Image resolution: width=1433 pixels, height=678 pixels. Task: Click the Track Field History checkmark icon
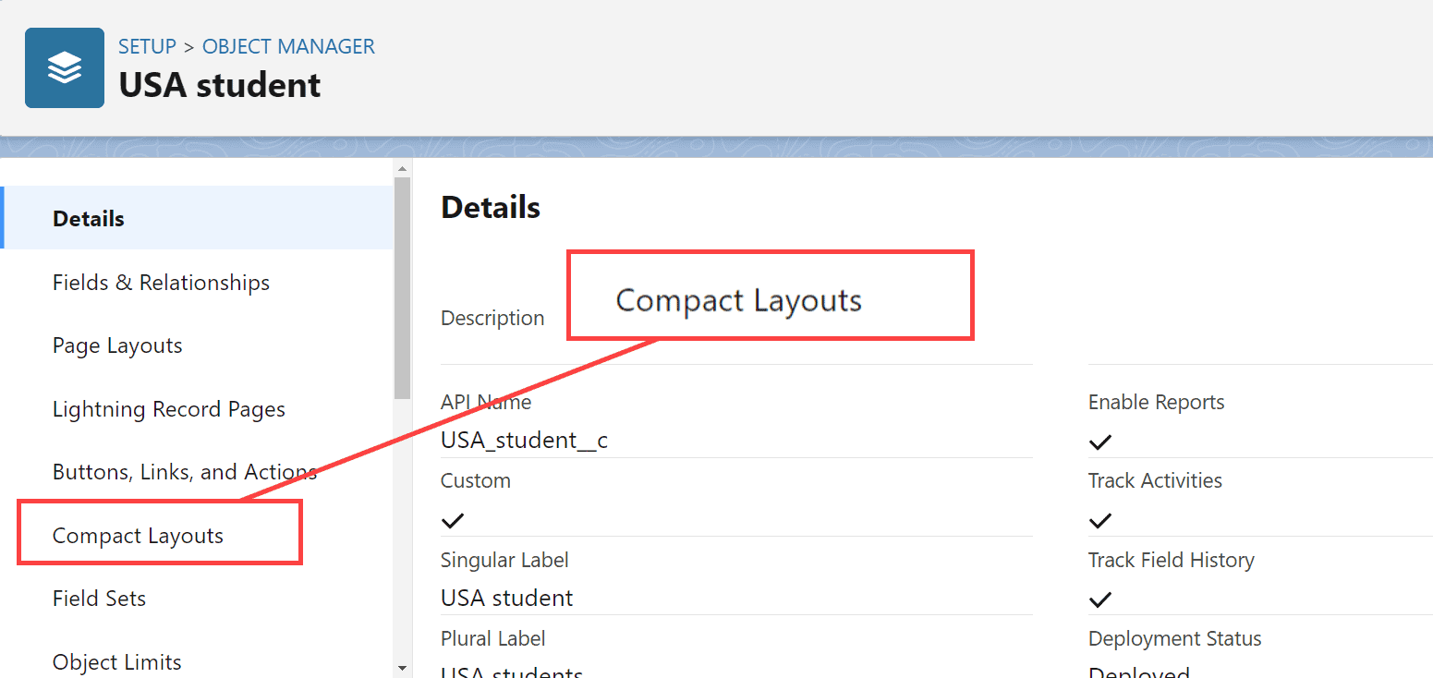[1100, 599]
